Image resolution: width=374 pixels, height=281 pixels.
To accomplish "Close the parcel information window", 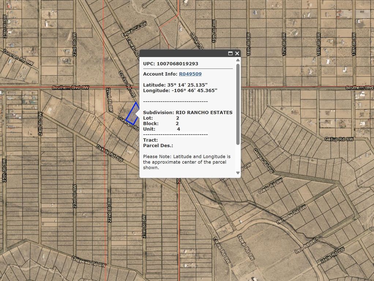I will (x=237, y=53).
